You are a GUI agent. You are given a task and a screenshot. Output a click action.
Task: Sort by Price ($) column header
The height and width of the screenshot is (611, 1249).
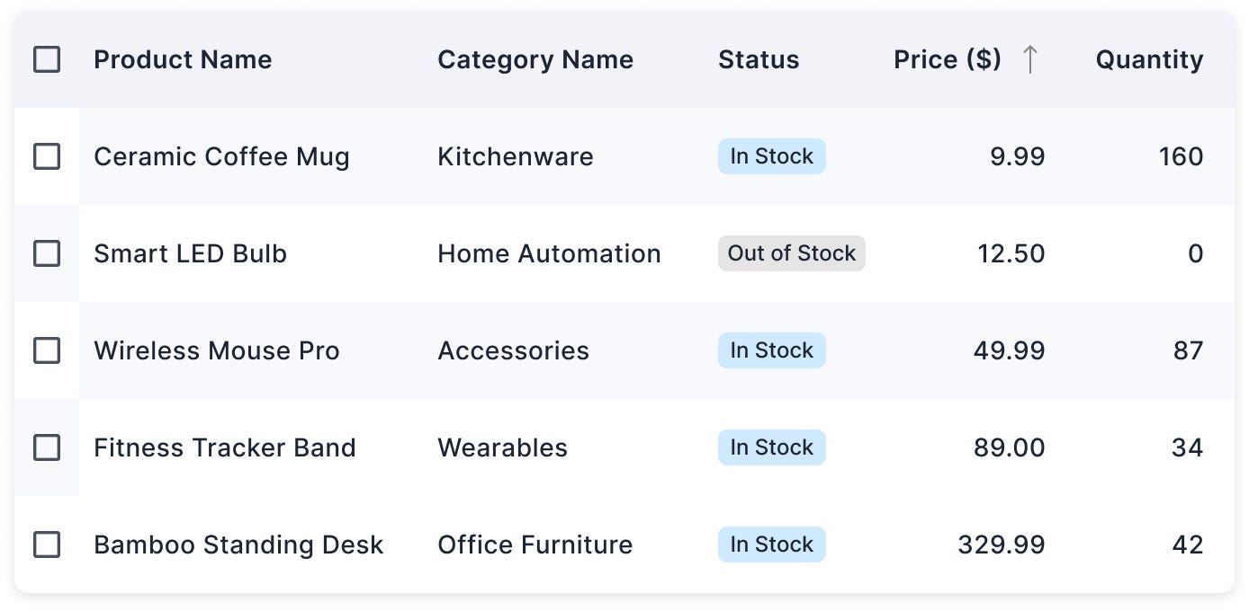(x=948, y=59)
